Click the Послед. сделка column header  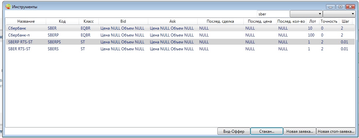click(220, 21)
